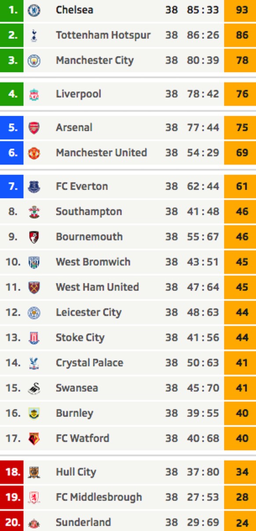Open the West Ham United team link

click(x=97, y=287)
